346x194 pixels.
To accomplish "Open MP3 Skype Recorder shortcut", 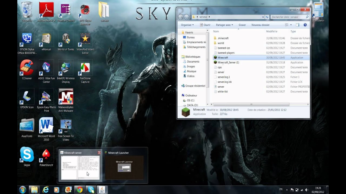I will [85, 13].
